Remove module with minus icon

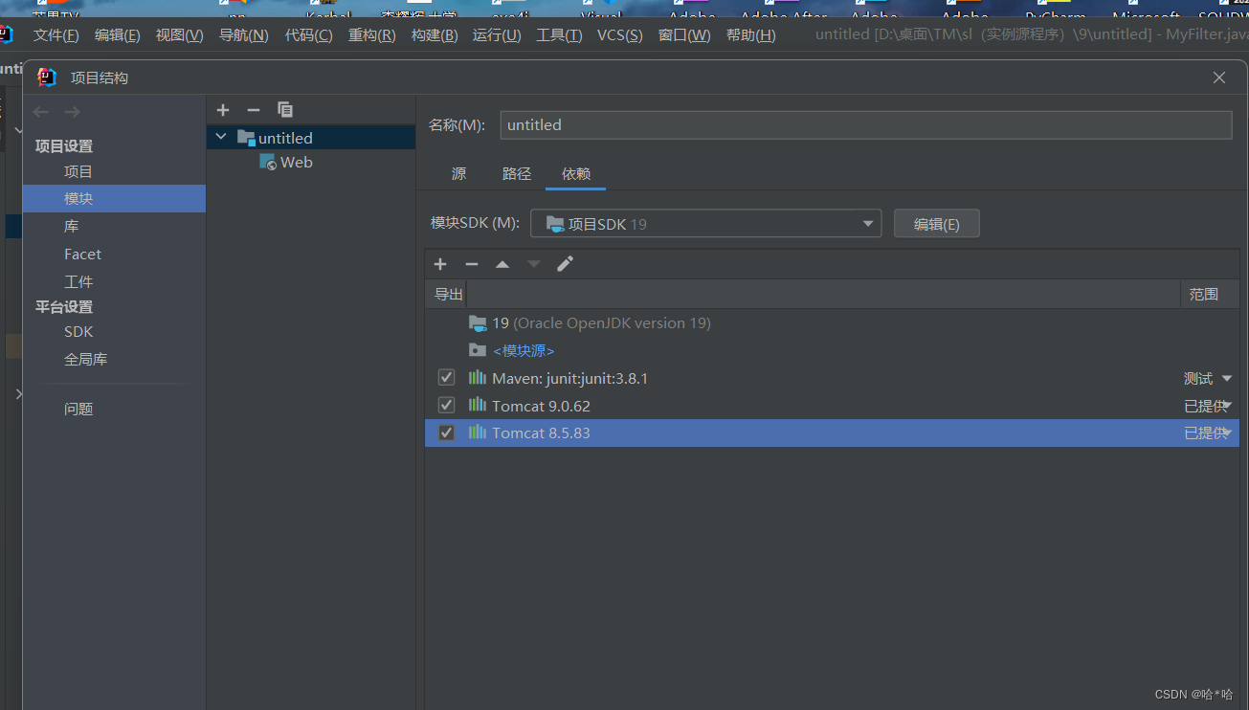254,110
